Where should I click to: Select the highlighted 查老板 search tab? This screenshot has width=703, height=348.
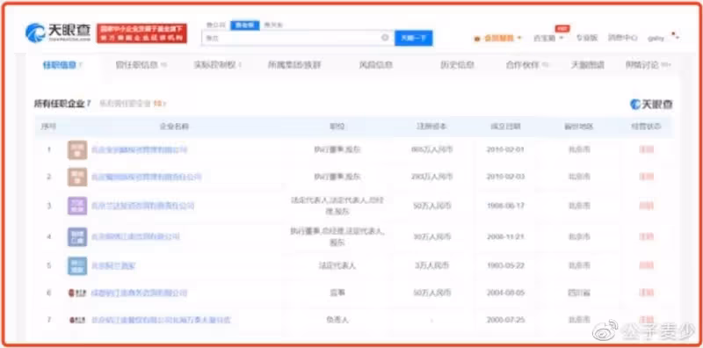[245, 25]
